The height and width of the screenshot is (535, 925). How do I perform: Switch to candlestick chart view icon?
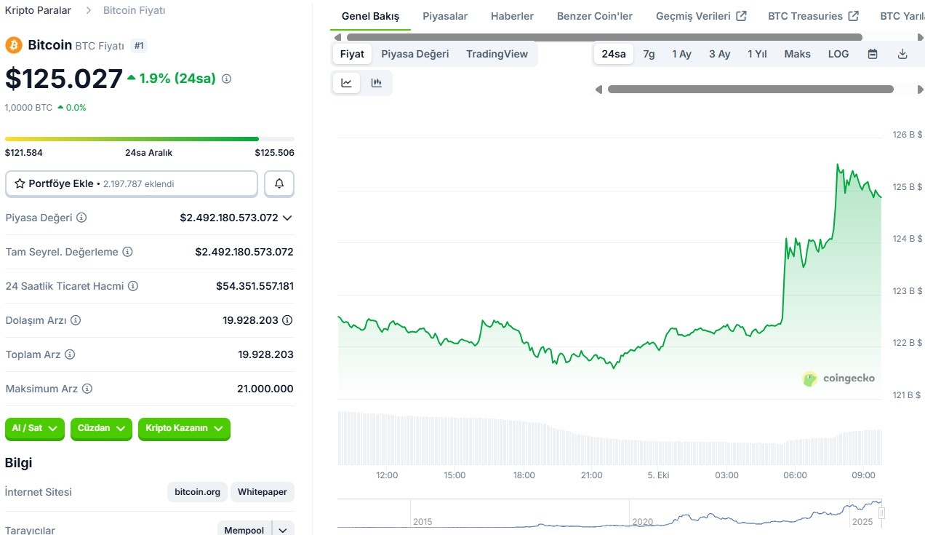(x=377, y=83)
